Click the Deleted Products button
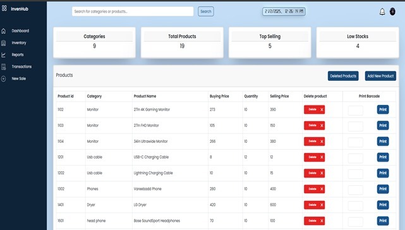The width and height of the screenshot is (405, 230). tap(343, 76)
